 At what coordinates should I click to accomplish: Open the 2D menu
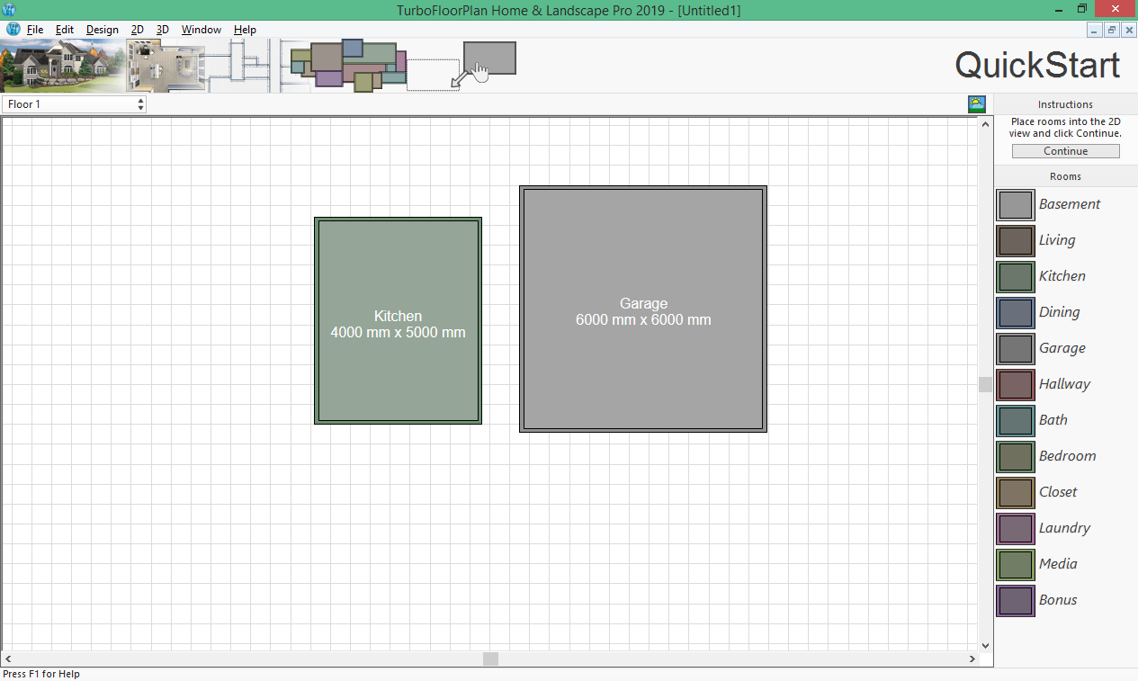pos(138,30)
